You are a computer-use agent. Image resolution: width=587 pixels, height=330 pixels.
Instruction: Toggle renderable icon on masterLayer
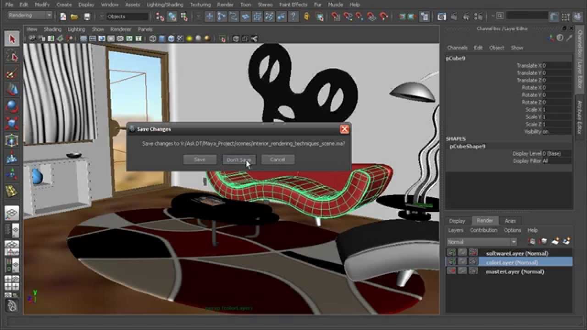click(x=452, y=271)
